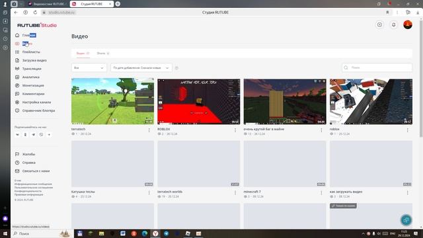Open Монетизация section in sidebar
The image size is (423, 238).
click(x=29, y=85)
